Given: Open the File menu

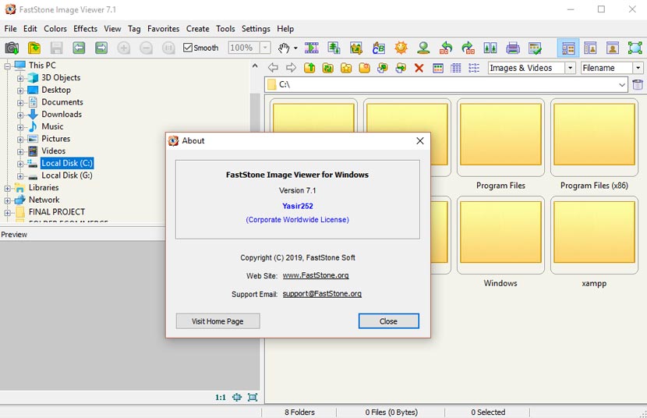Looking at the screenshot, I should click(10, 29).
